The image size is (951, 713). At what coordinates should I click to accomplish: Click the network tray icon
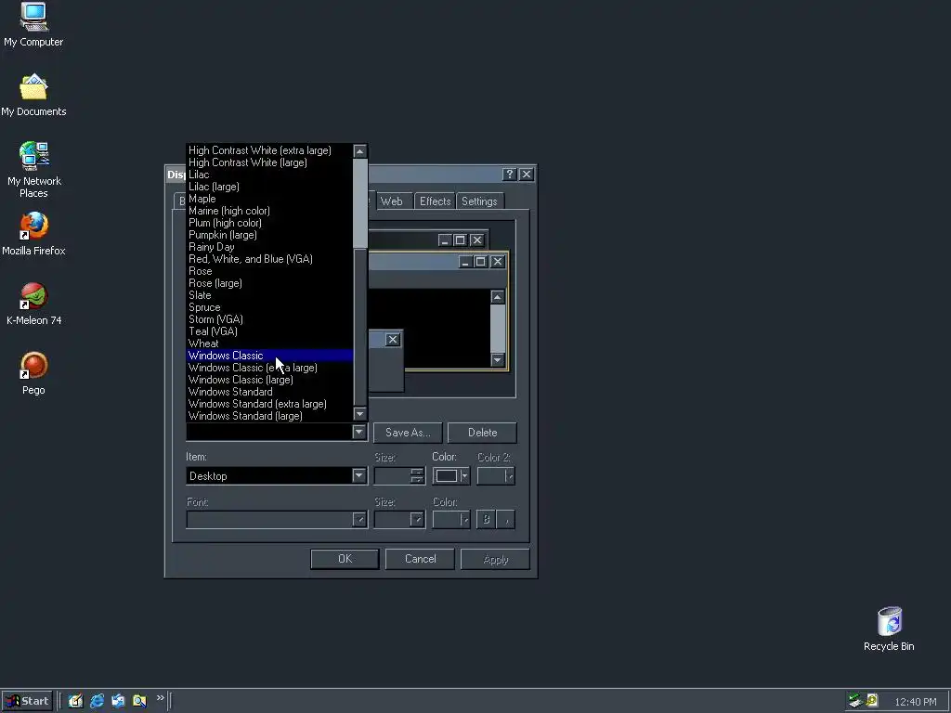pos(855,701)
